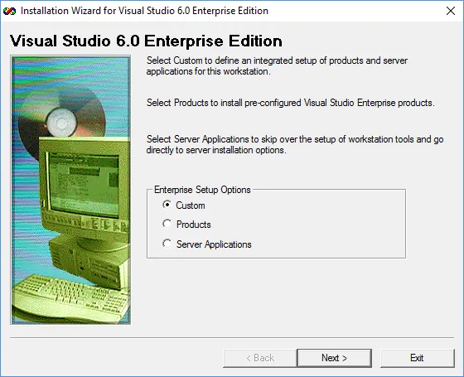Image resolution: width=464 pixels, height=377 pixels.
Task: Click the 'Select Custom to define' description text
Action: pos(277,65)
